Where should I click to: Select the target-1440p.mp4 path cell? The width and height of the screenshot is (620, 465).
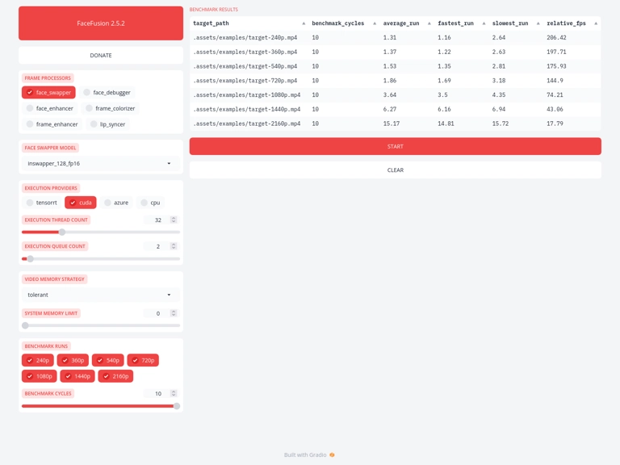pyautogui.click(x=249, y=109)
